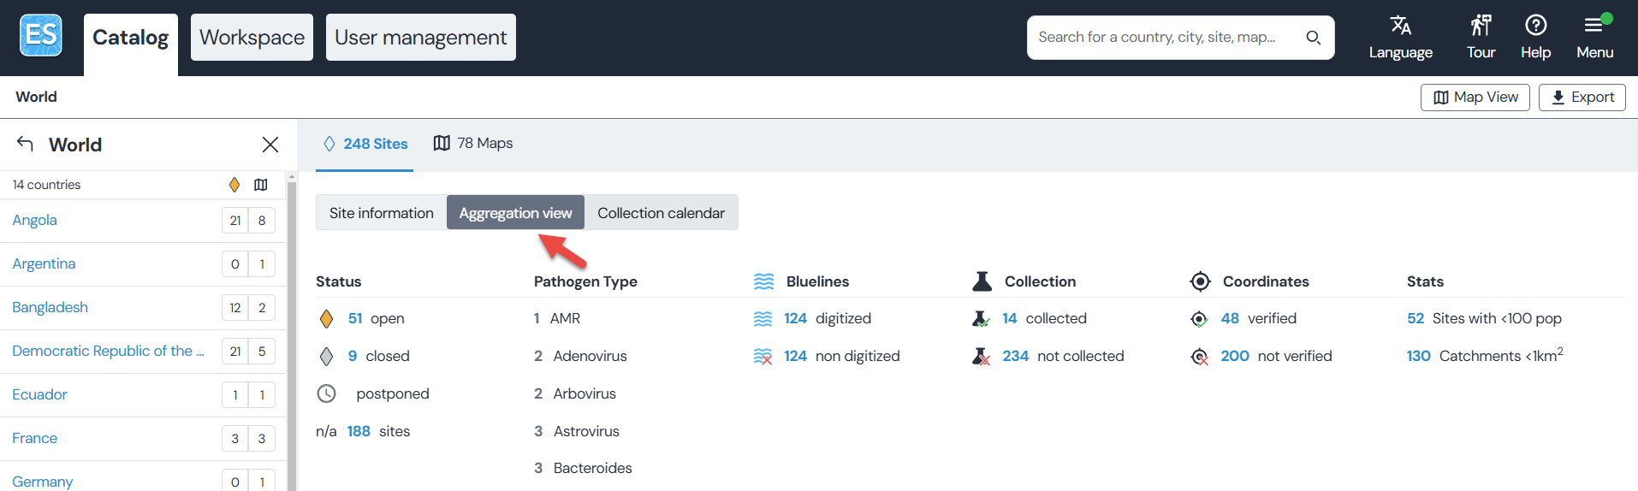Viewport: 1638px width, 491px height.
Task: Switch to the Workspace tab
Action: click(x=252, y=38)
